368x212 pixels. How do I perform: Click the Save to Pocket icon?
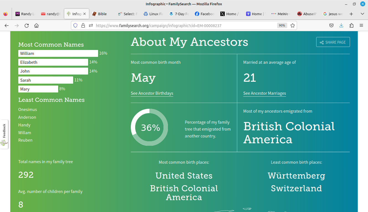331,26
